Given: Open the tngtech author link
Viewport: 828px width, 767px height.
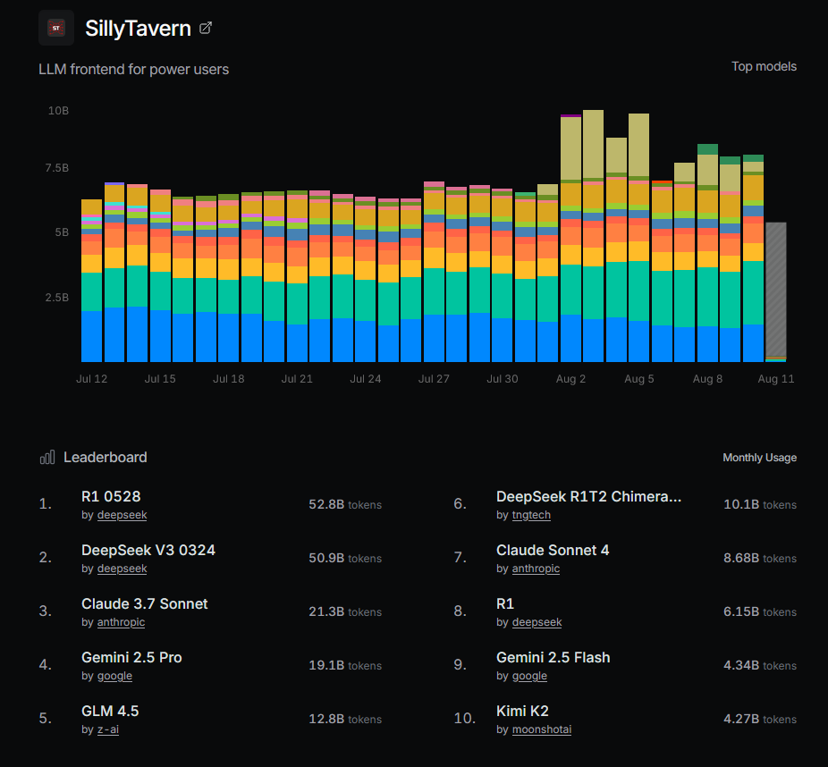Looking at the screenshot, I should click(531, 515).
